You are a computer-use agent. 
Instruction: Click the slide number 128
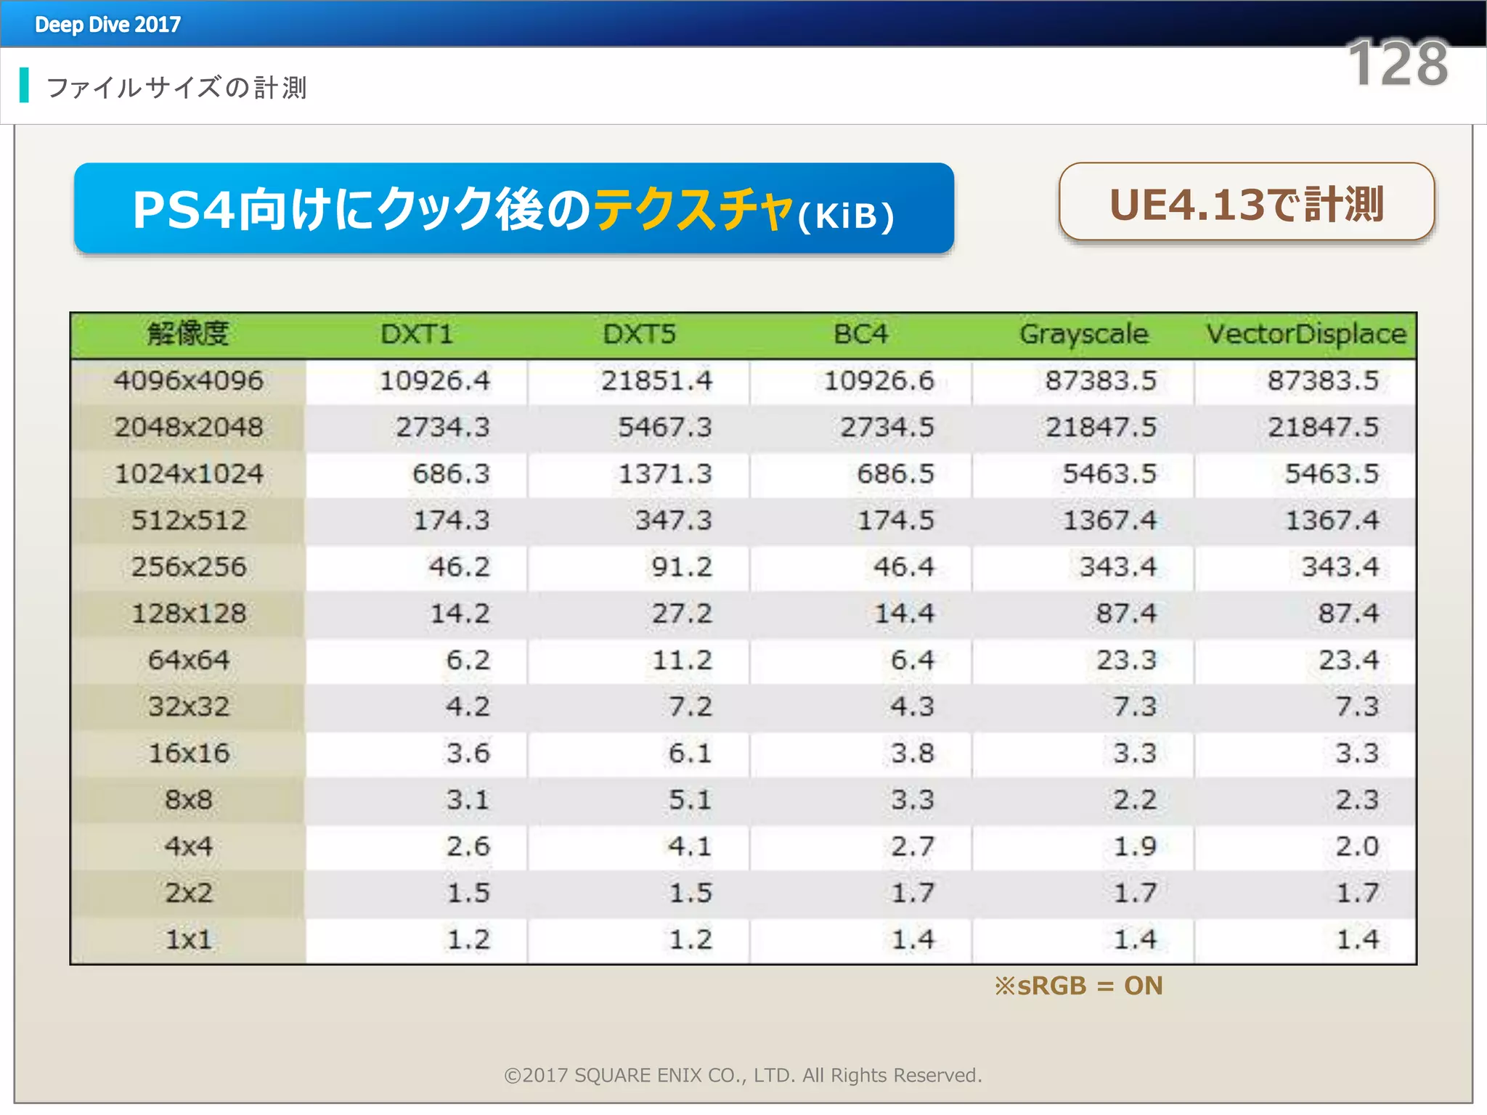(1397, 64)
